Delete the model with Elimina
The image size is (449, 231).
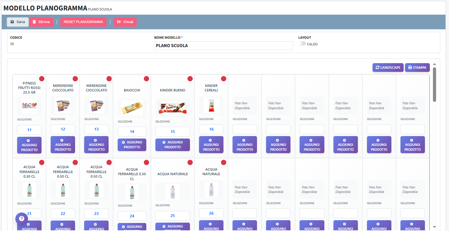[41, 22]
